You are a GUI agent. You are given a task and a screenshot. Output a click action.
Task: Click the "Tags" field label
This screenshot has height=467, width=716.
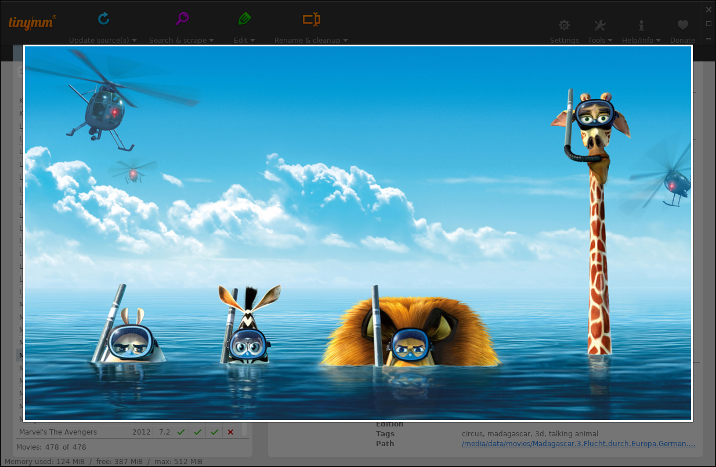pyautogui.click(x=385, y=434)
